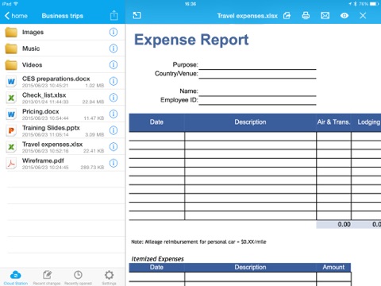Switch to the Recently opened tab

coord(78,277)
